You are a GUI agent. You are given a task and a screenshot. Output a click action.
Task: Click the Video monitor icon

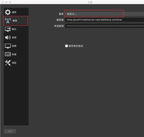coord(8,46)
